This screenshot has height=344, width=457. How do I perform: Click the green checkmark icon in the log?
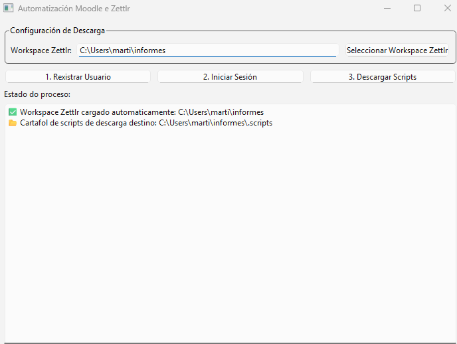point(13,112)
